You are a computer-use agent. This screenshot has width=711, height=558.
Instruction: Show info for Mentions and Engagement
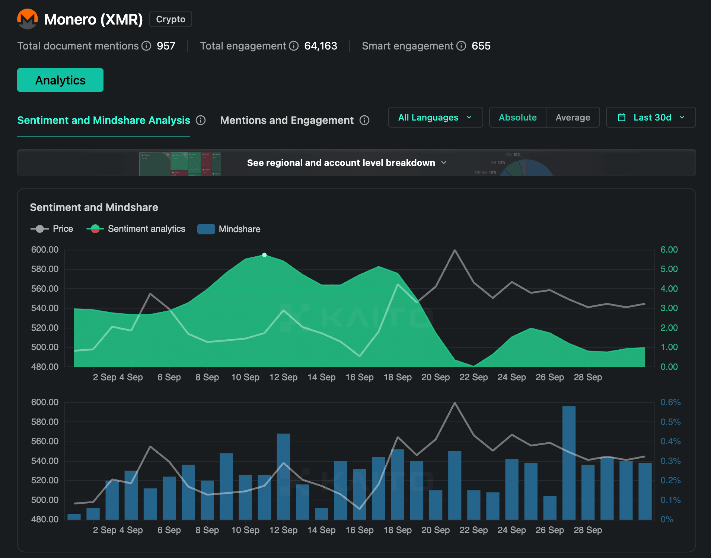click(364, 120)
